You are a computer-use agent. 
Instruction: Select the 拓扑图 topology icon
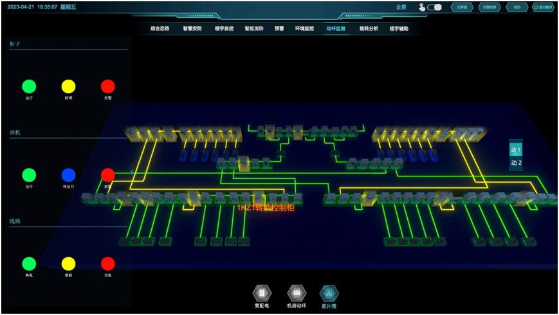329,293
